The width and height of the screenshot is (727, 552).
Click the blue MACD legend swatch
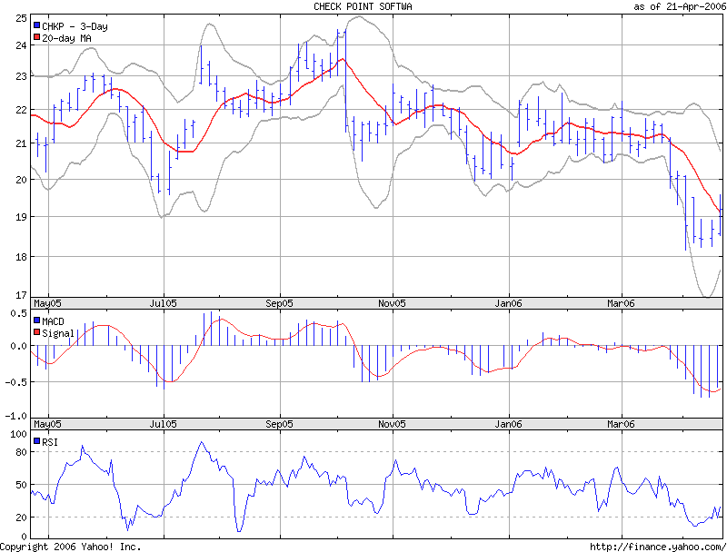coord(36,320)
